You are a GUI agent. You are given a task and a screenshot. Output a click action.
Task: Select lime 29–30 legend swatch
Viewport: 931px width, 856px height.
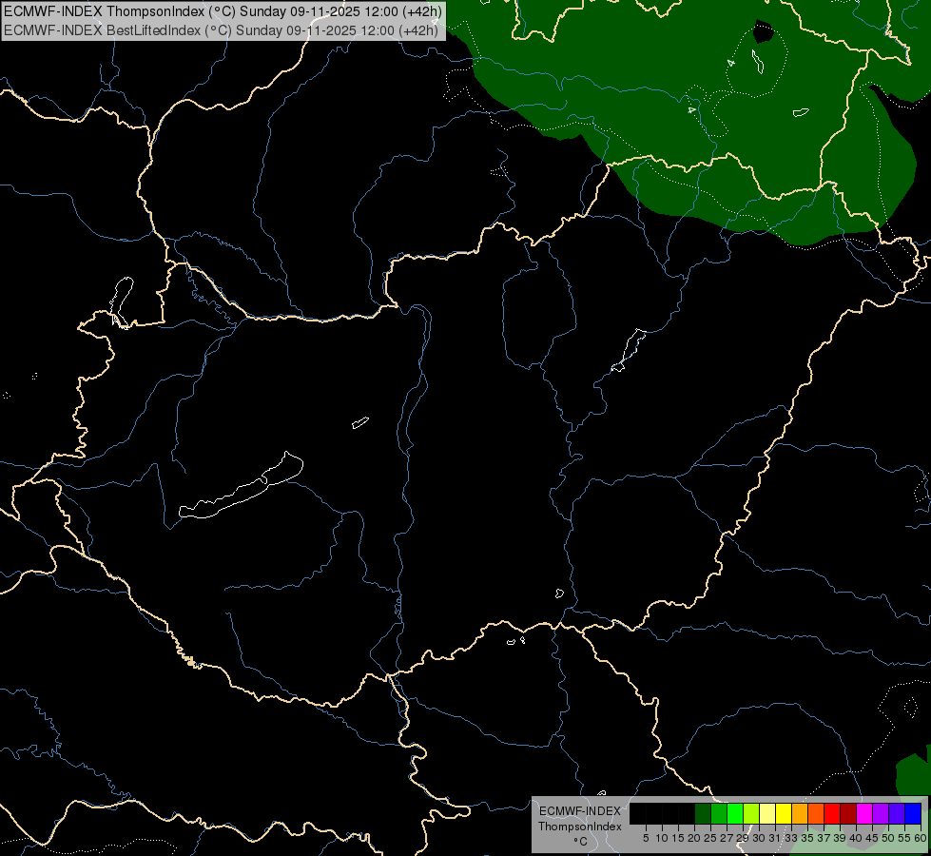pyautogui.click(x=751, y=813)
